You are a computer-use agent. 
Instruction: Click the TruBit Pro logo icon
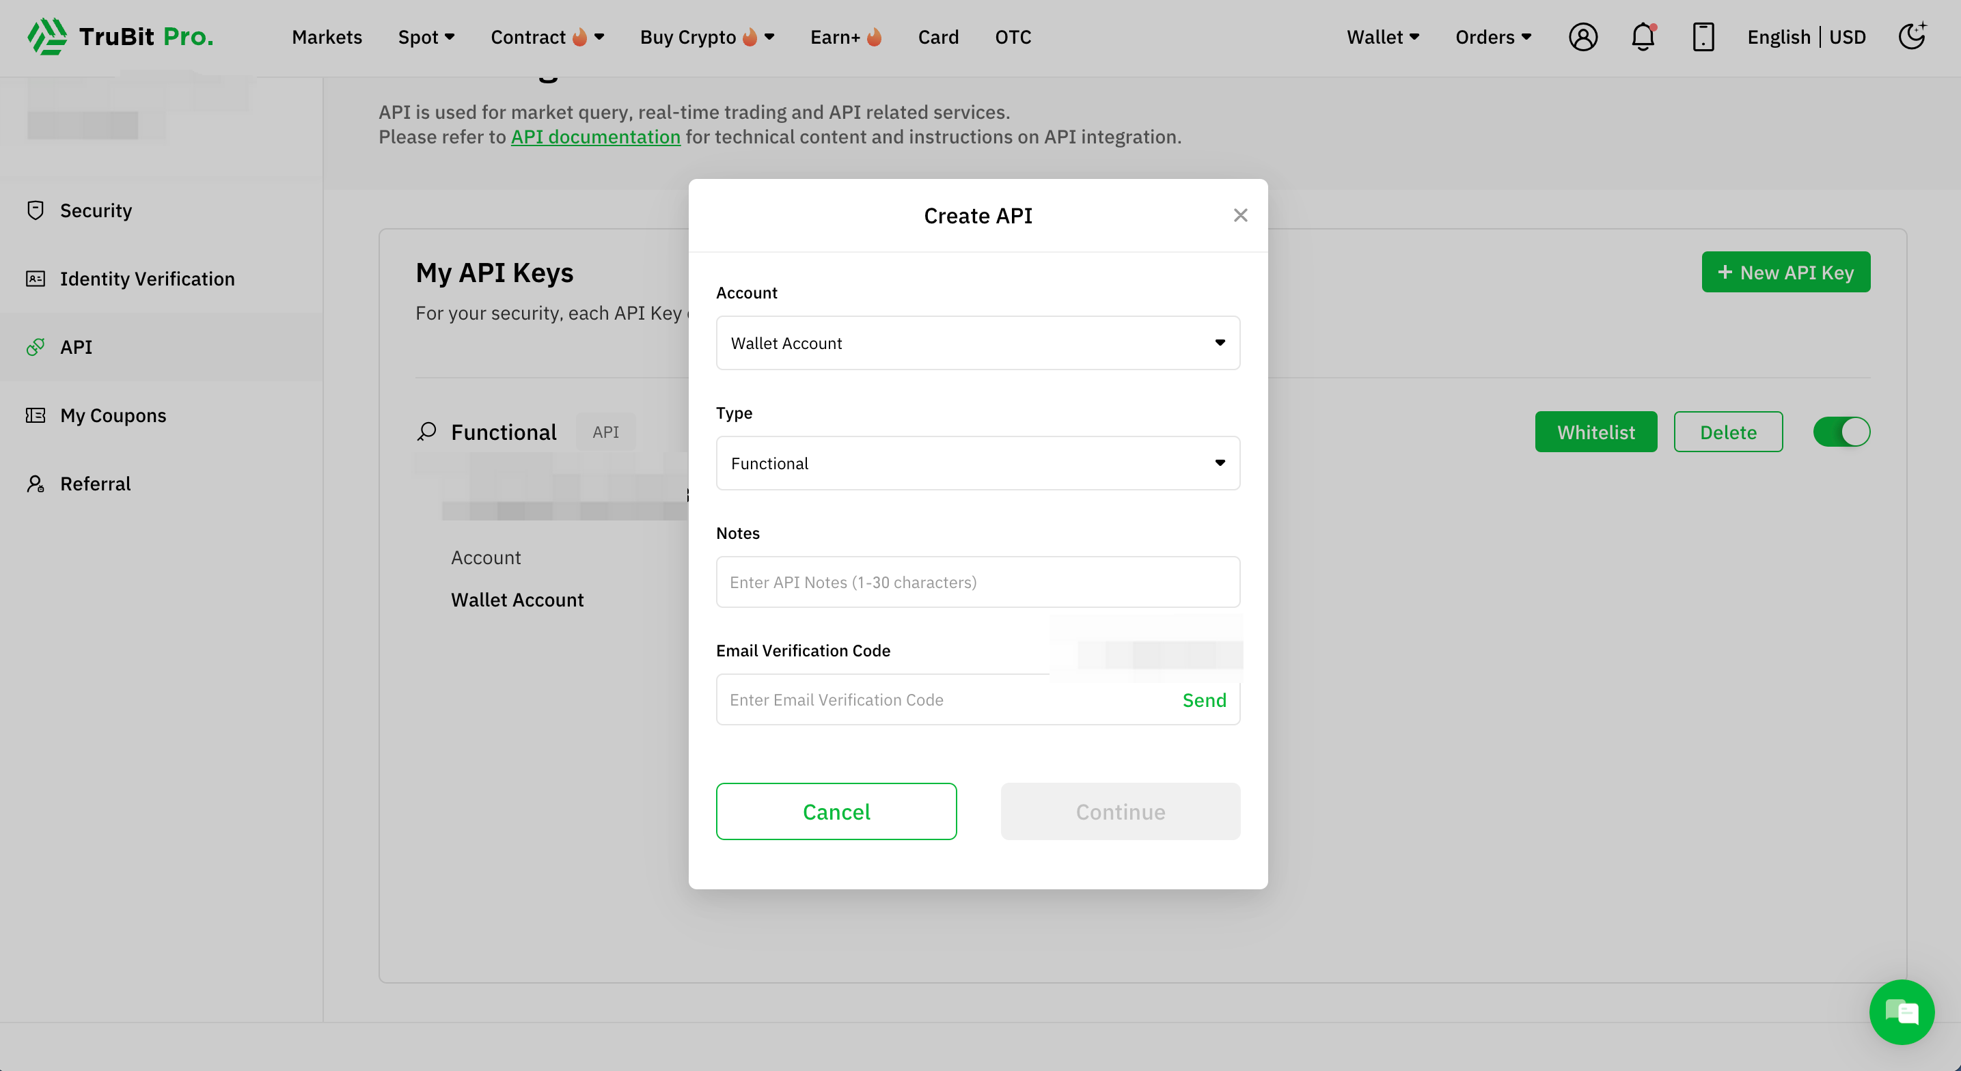(x=47, y=36)
